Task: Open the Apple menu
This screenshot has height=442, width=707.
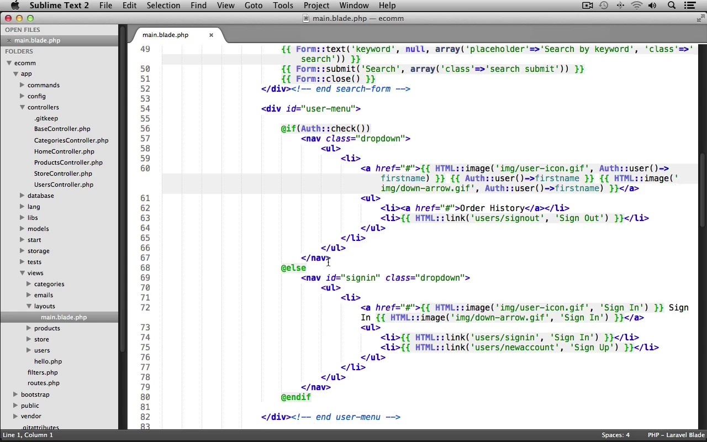Action: click(x=15, y=6)
